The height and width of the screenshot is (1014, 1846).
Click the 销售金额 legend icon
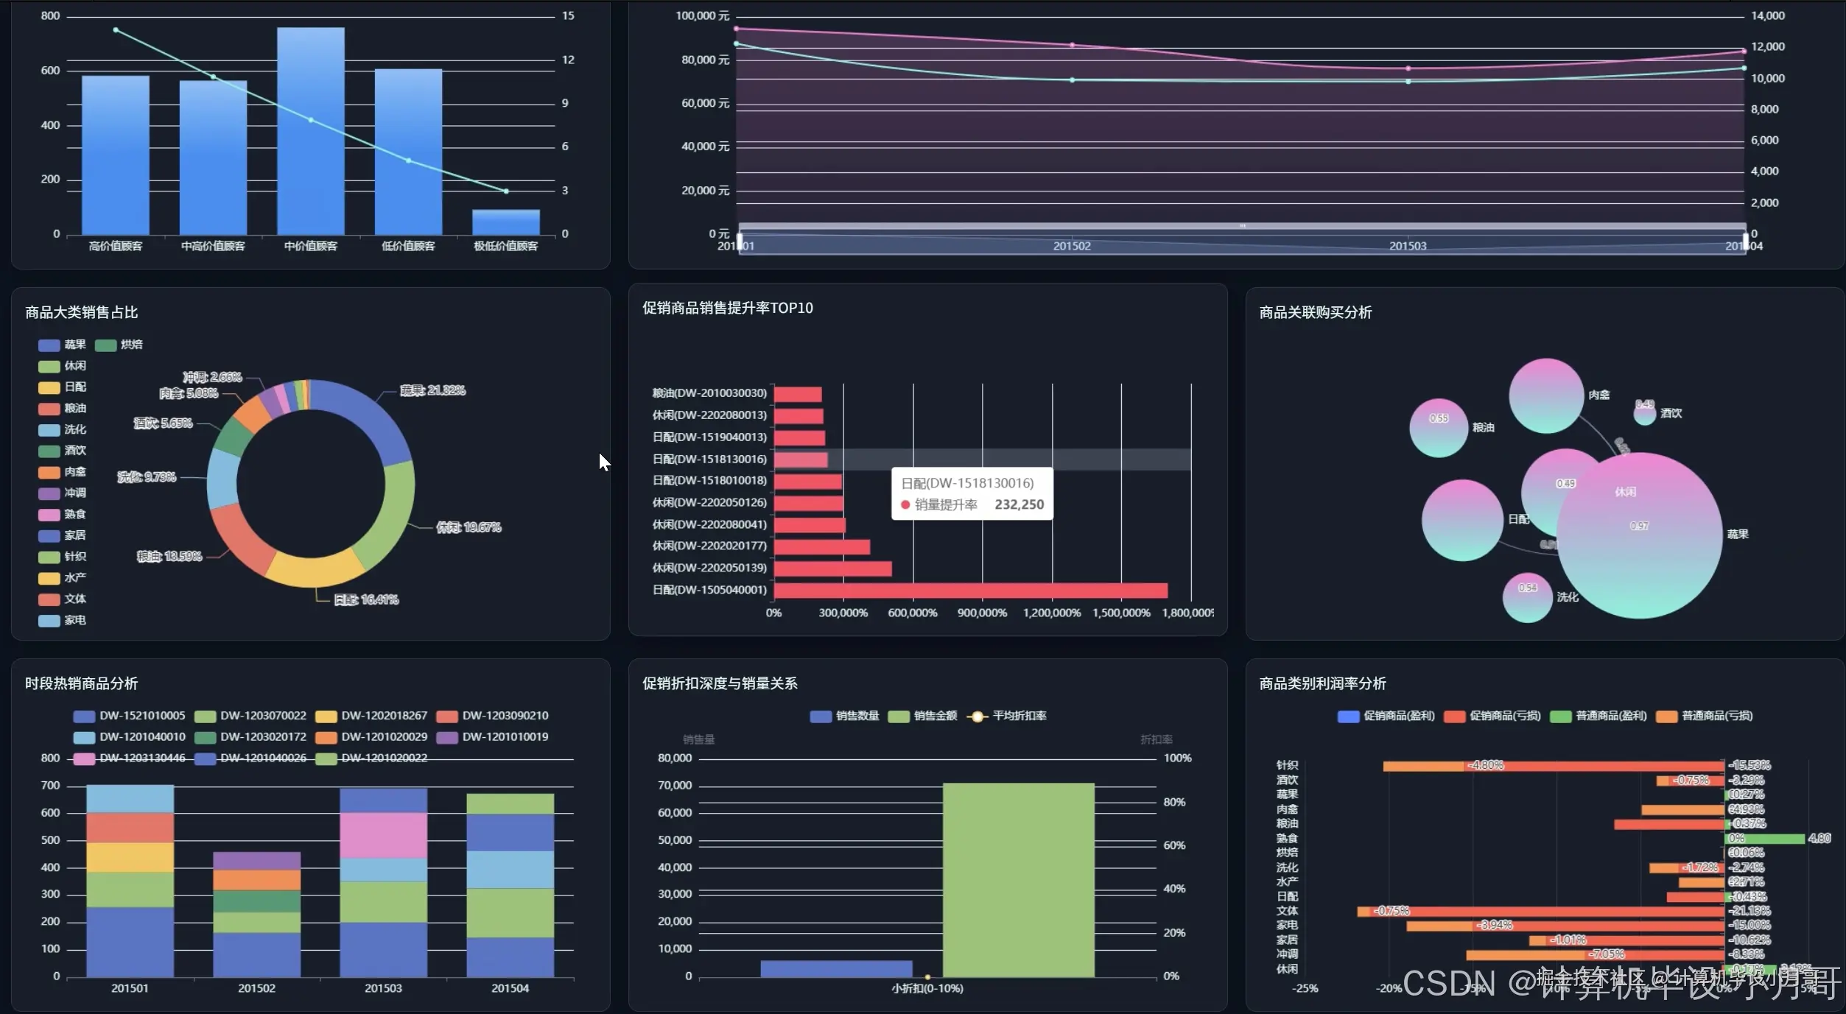pos(899,717)
